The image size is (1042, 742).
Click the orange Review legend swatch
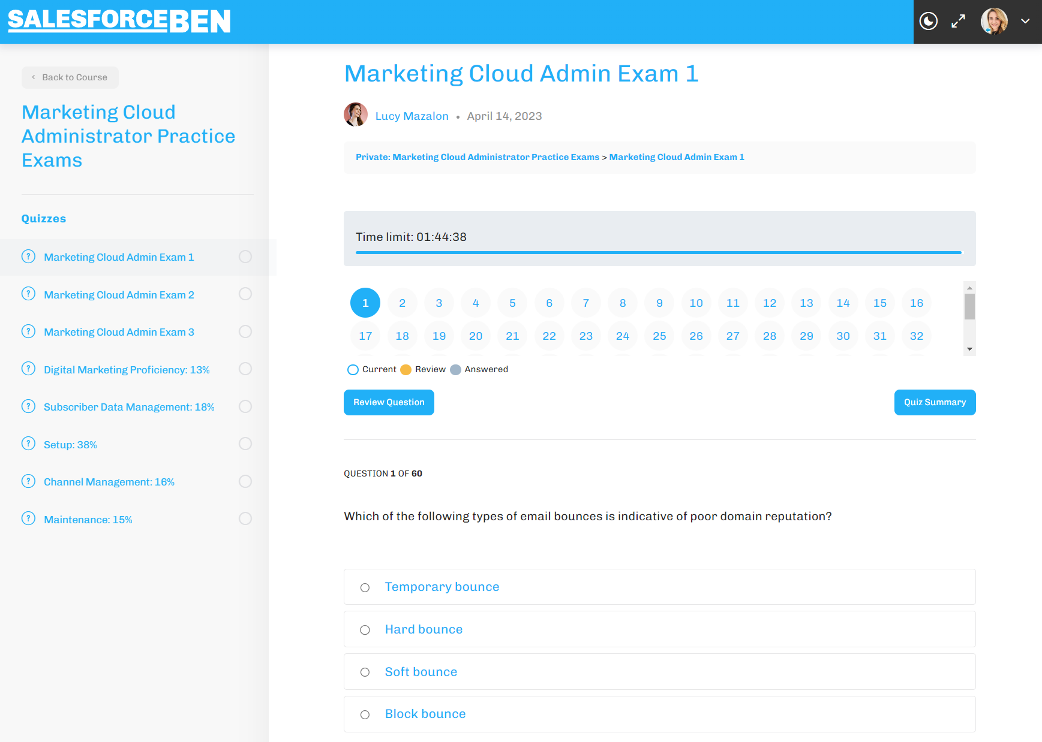[406, 370]
